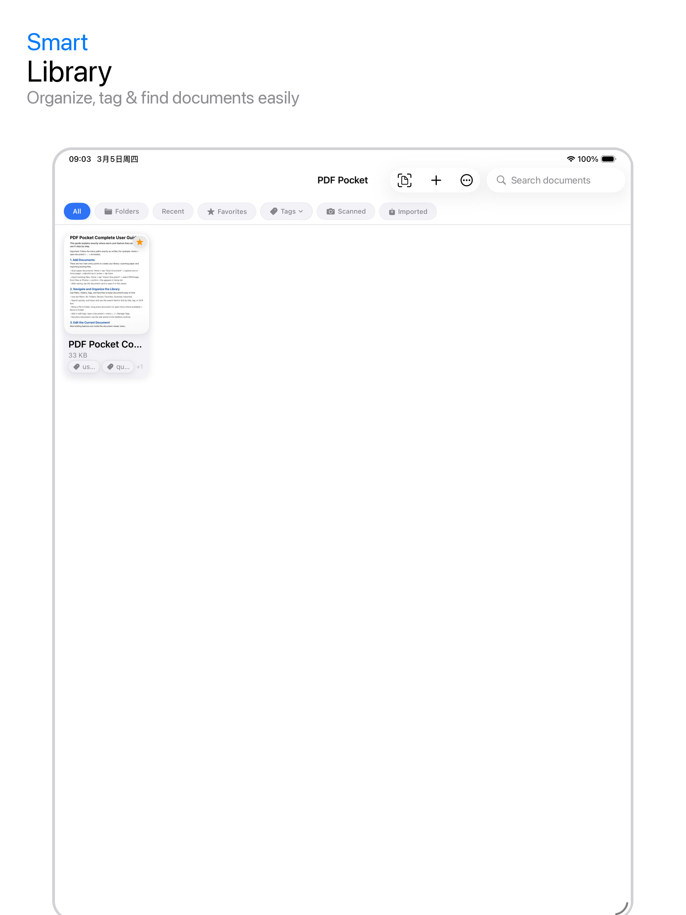
Task: Tap the plus add document icon
Action: tap(436, 180)
